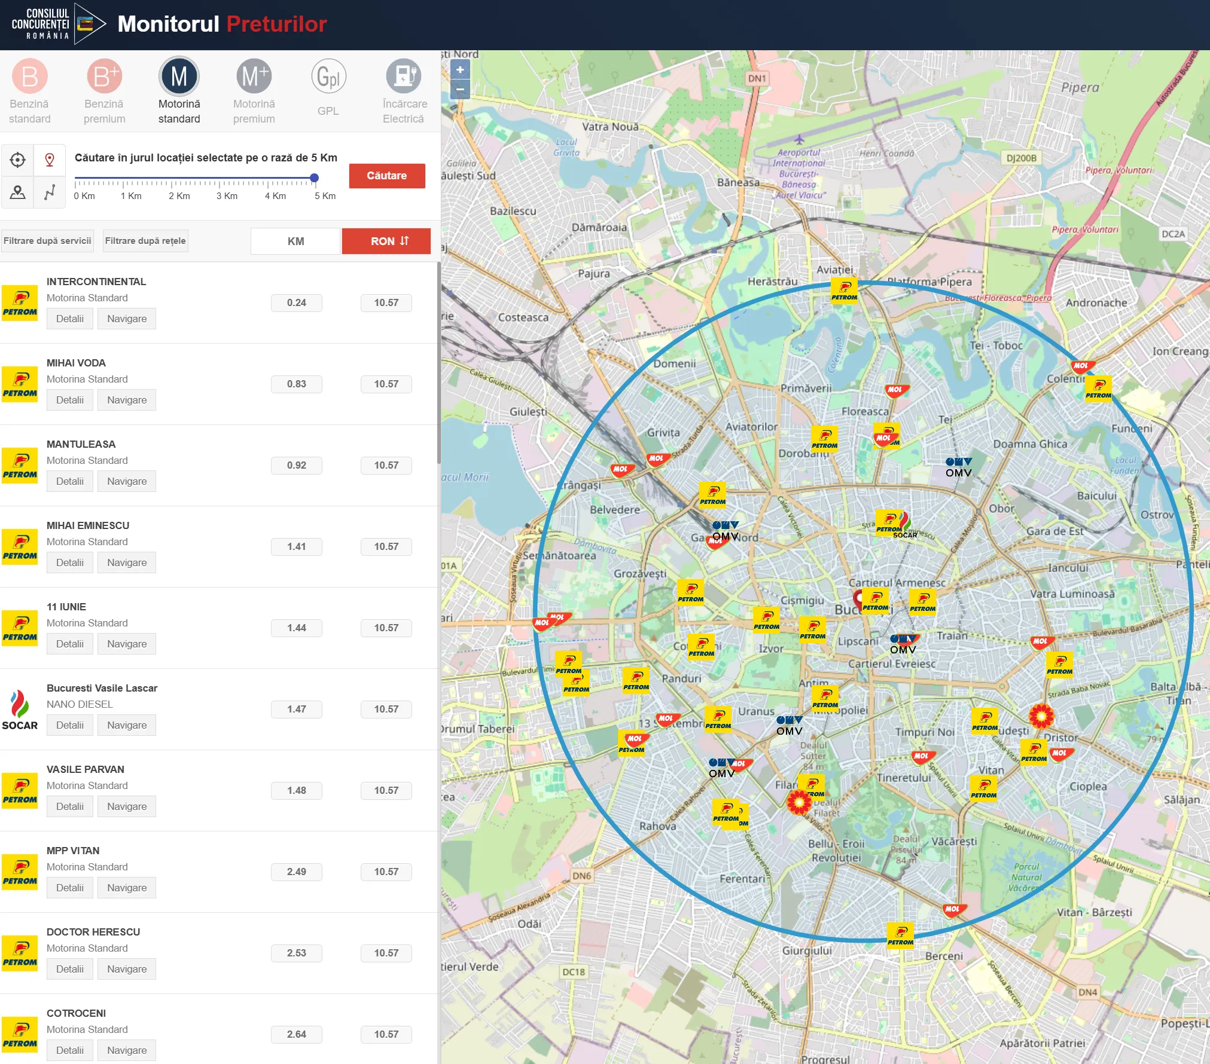Screen dimensions: 1210x1064
Task: Select Motorină standard fuel type
Action: [179, 91]
